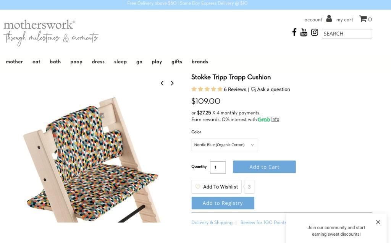The width and height of the screenshot is (391, 243).
Task: Open the brands menu
Action: (x=200, y=62)
